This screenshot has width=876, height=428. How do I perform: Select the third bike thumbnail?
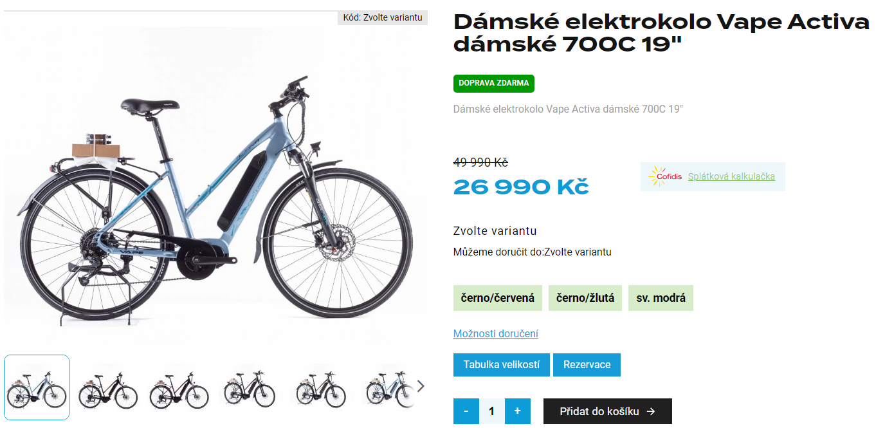pos(179,387)
